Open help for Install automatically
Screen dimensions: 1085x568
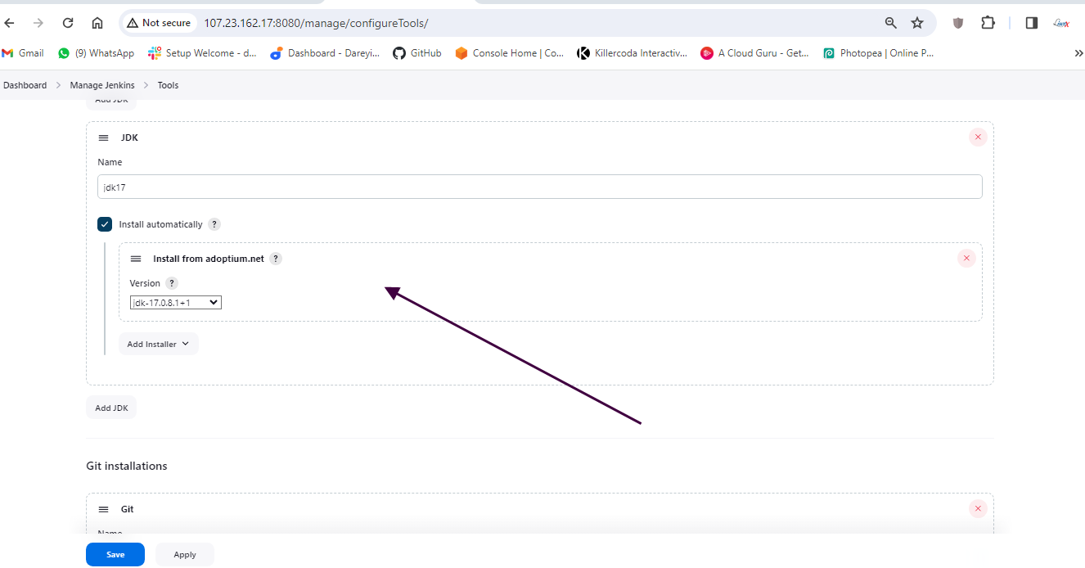214,224
